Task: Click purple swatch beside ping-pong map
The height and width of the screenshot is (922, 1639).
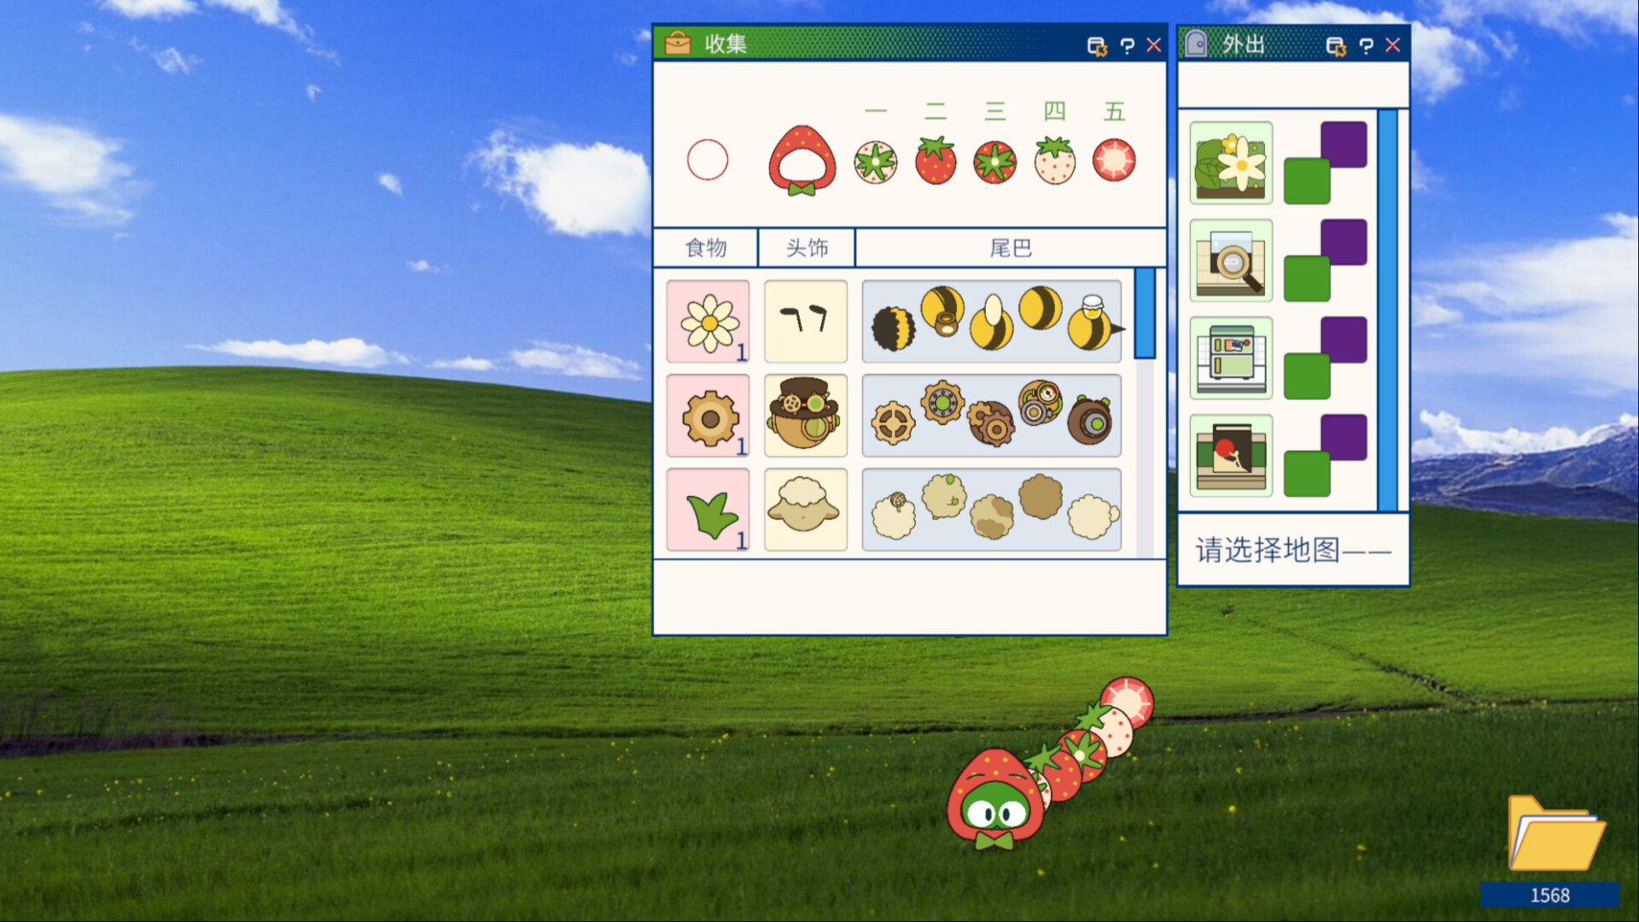Action: coord(1344,437)
